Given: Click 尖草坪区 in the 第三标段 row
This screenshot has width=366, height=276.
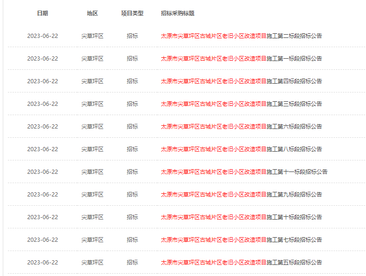Looking at the screenshot, I should click(x=92, y=104).
